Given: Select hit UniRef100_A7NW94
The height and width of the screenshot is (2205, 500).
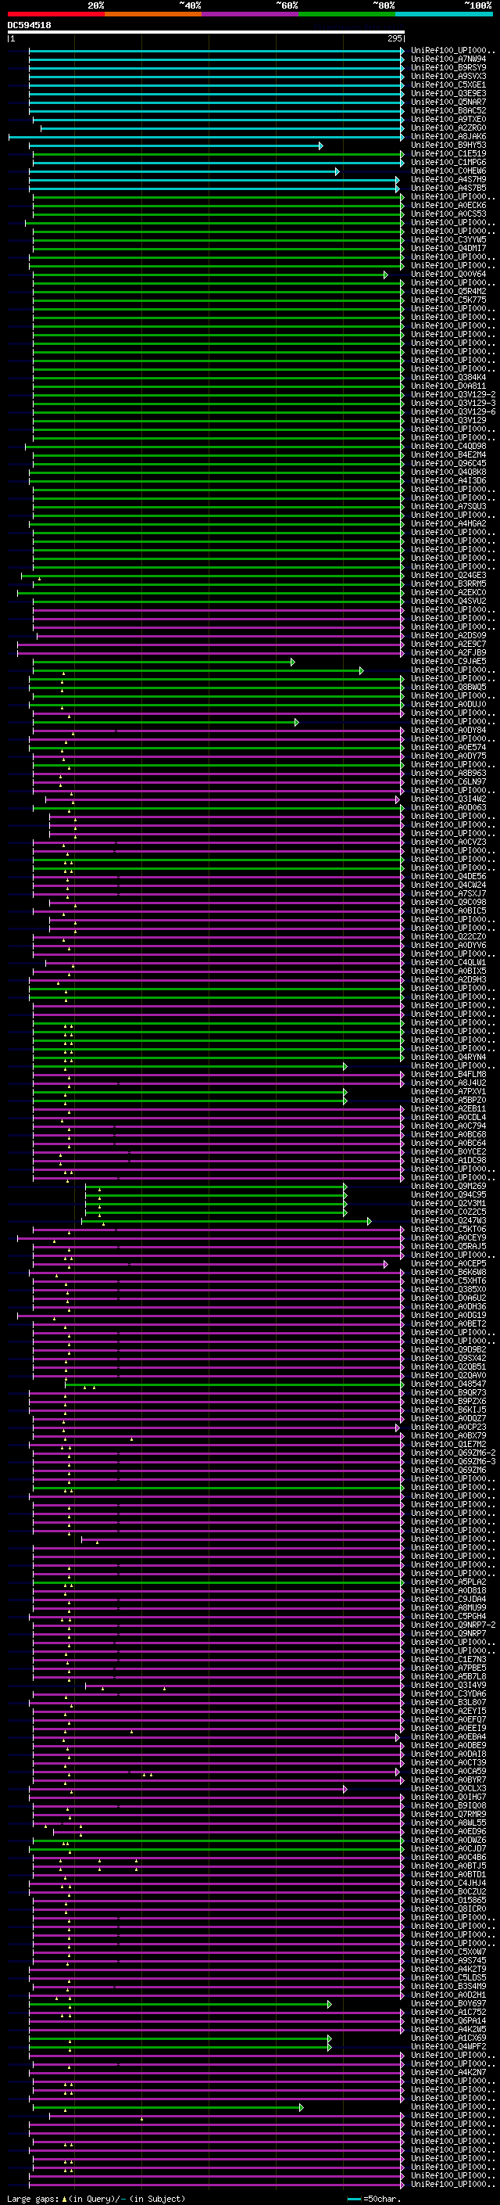Looking at the screenshot, I should click(x=448, y=60).
